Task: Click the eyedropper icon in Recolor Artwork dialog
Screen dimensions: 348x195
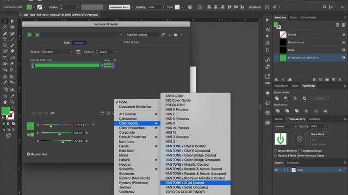Action: 163,35
